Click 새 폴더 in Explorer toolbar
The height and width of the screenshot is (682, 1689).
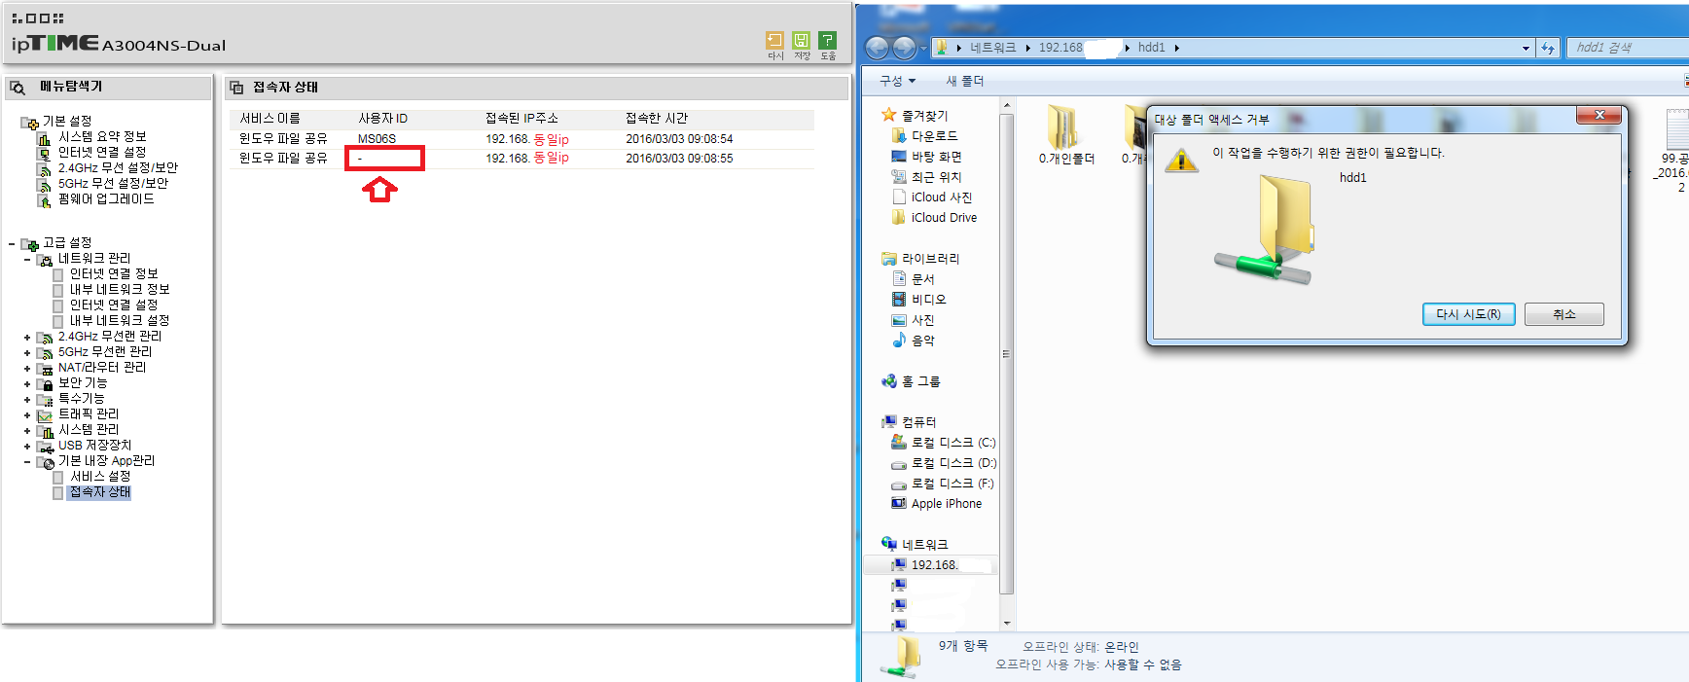pyautogui.click(x=965, y=81)
